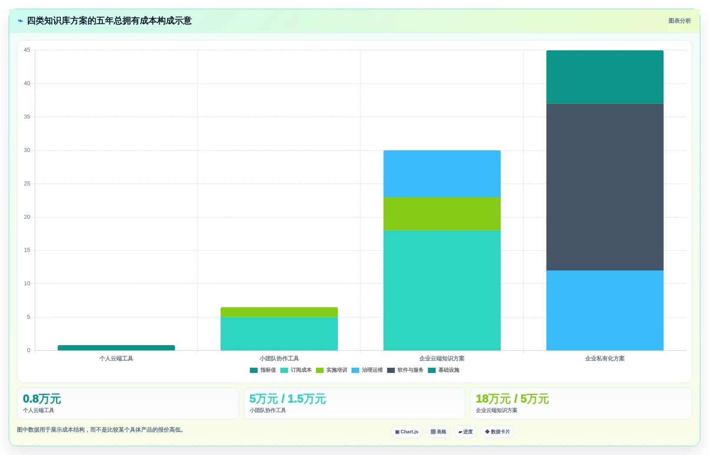
Task: Click the top teal segment of 企业私有化方案 bar
Action: pyautogui.click(x=605, y=77)
